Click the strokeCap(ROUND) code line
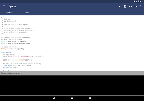Image resolution: width=144 pixels, height=101 pixels. (11, 67)
